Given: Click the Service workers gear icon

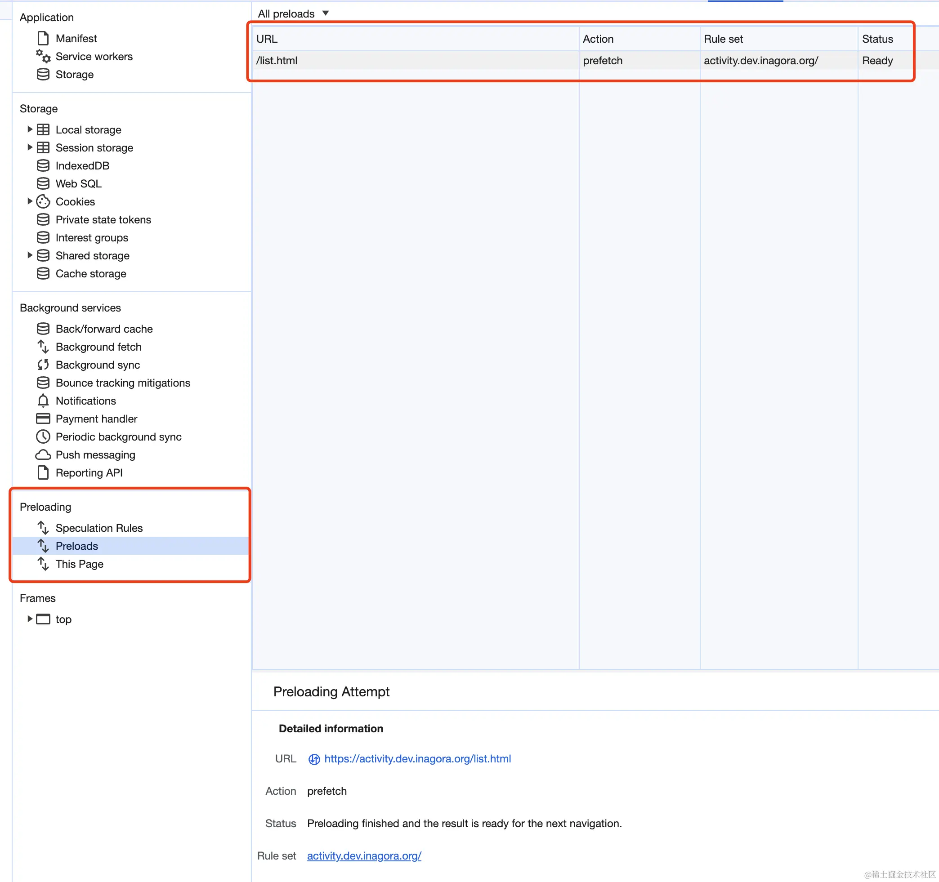Looking at the screenshot, I should click(x=43, y=56).
